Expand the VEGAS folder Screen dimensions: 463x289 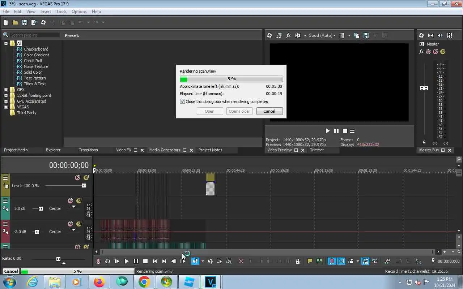click(x=6, y=107)
